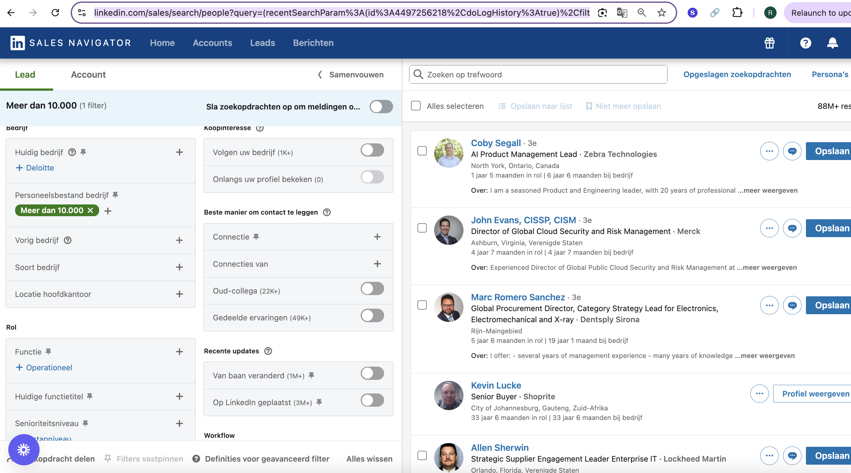
Task: Click pin icon next to Connectie
Action: point(256,236)
